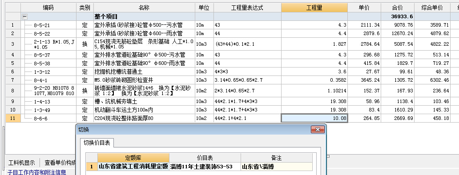Select the 子目工作内容和附注信息 link

pos(36,172)
